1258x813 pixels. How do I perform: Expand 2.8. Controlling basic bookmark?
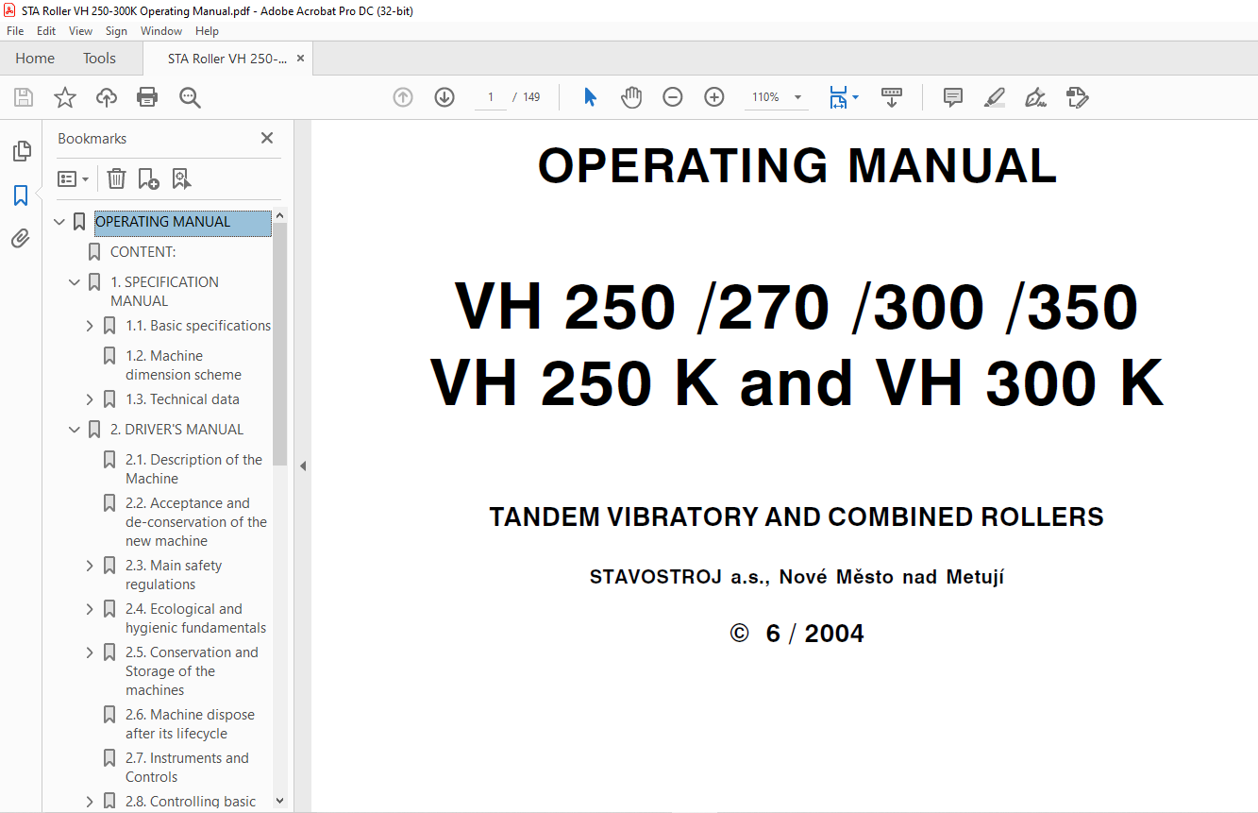click(x=90, y=802)
